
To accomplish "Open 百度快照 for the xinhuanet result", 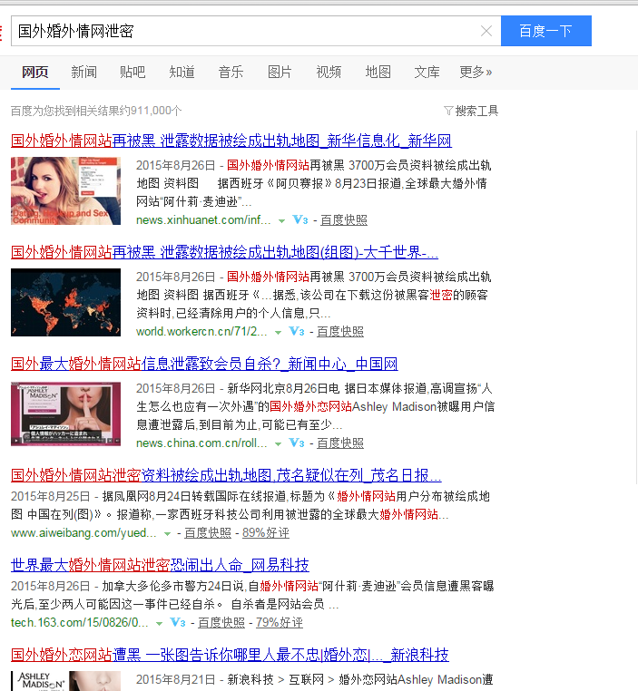I will point(344,219).
